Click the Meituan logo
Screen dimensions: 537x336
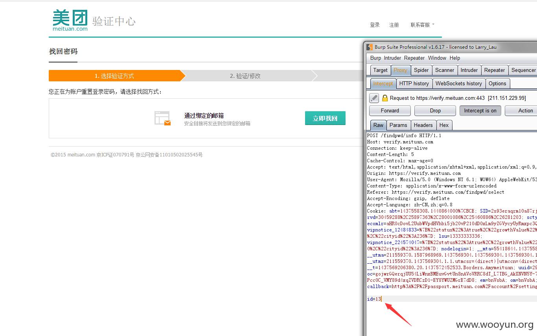click(70, 20)
